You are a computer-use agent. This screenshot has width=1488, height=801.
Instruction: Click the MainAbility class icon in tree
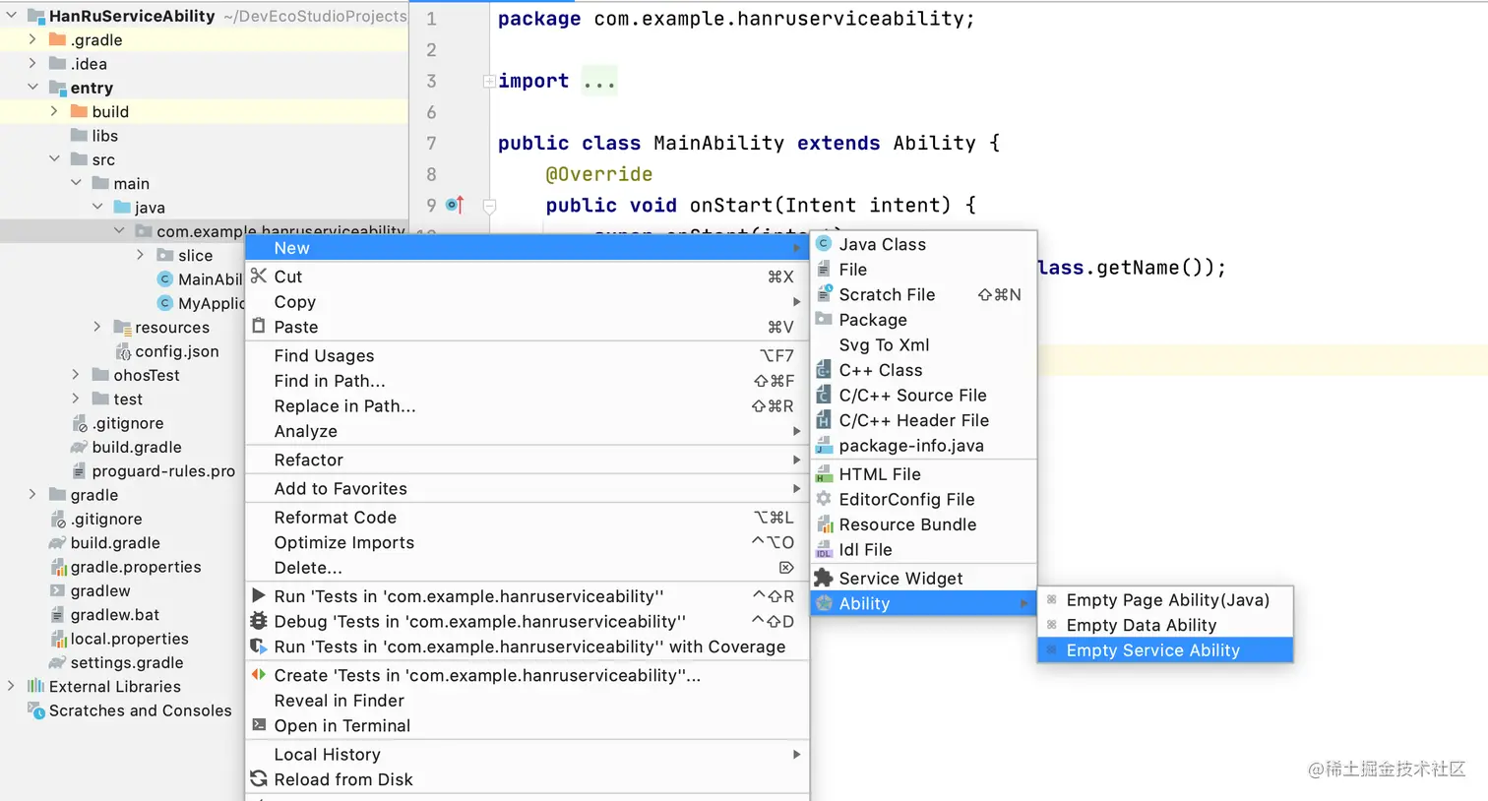click(x=165, y=279)
